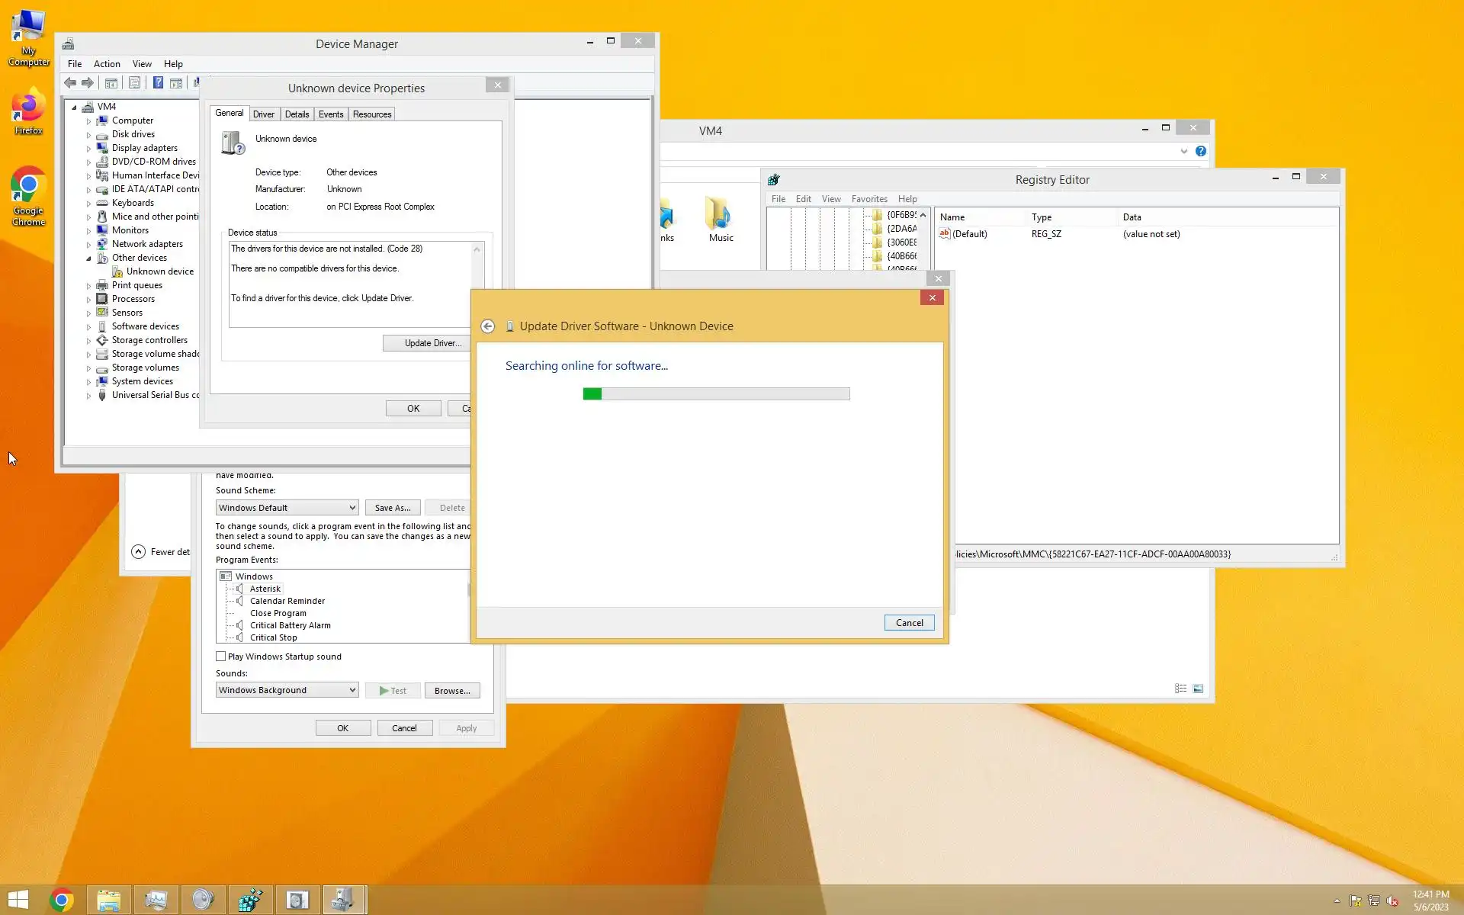Open the Action menu in Device Manager

click(x=107, y=64)
